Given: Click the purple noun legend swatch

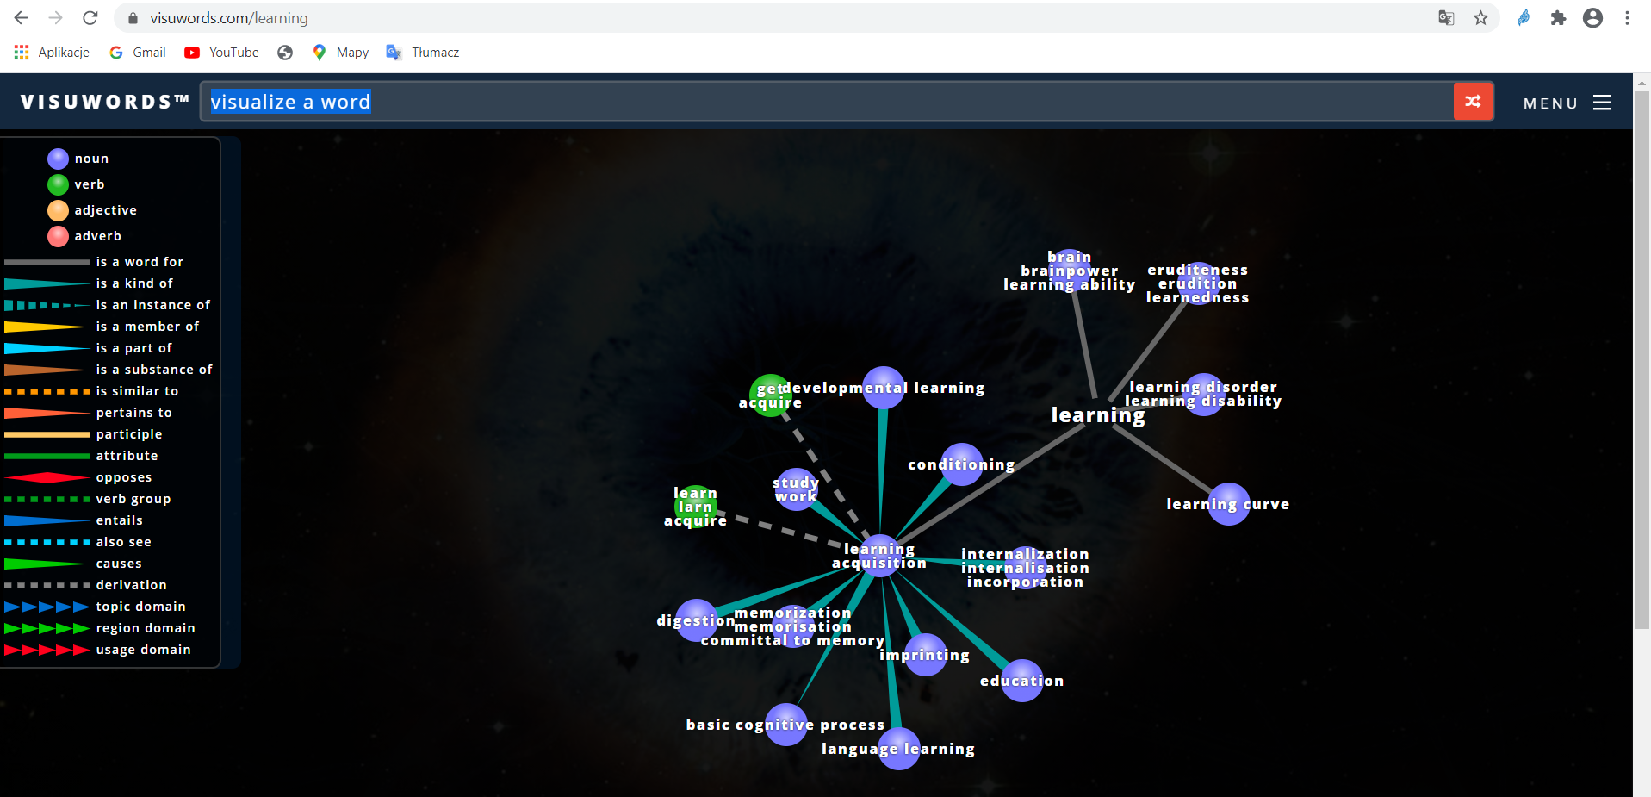Looking at the screenshot, I should coord(58,159).
